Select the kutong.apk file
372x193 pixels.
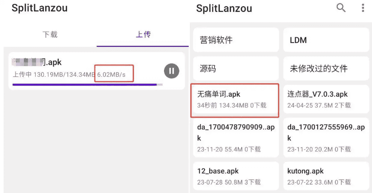[326, 176]
